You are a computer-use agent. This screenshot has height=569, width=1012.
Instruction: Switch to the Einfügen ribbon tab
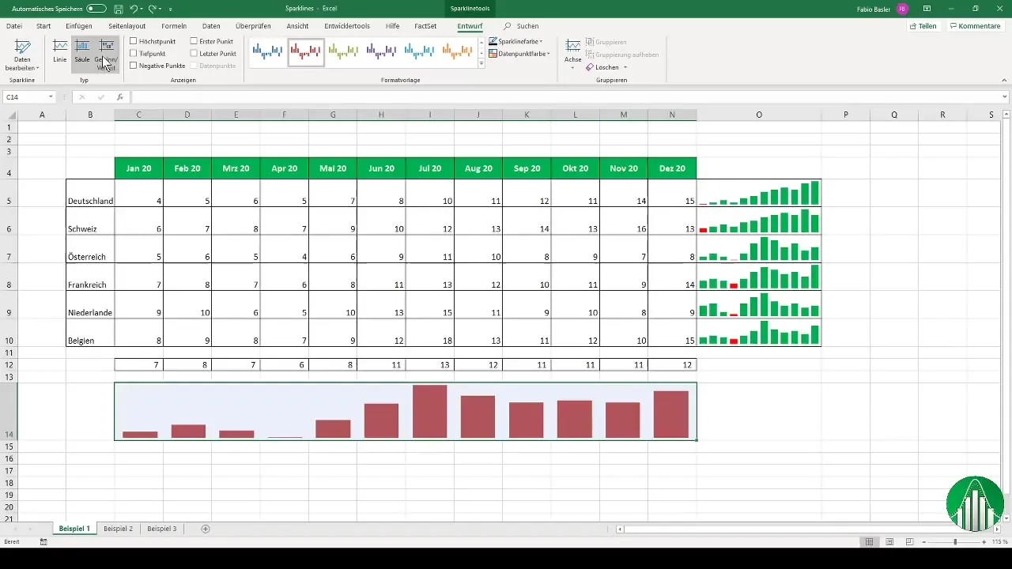[79, 26]
